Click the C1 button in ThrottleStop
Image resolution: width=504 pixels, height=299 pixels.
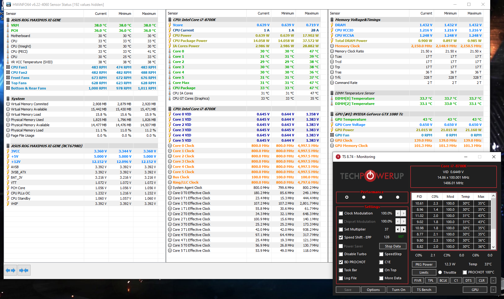click(456, 280)
